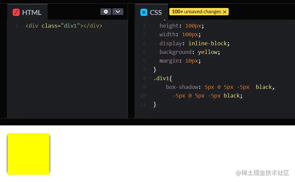
Task: Click closing brace on CSS line 11
Action: click(x=155, y=104)
